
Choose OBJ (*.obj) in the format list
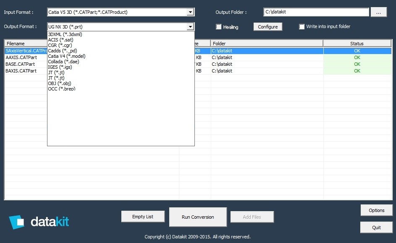tap(121, 83)
